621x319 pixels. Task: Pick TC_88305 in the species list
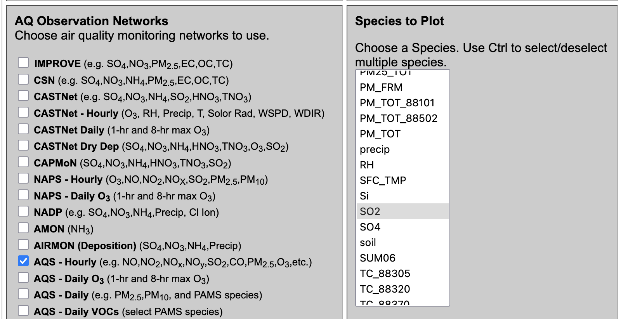[x=402, y=274]
